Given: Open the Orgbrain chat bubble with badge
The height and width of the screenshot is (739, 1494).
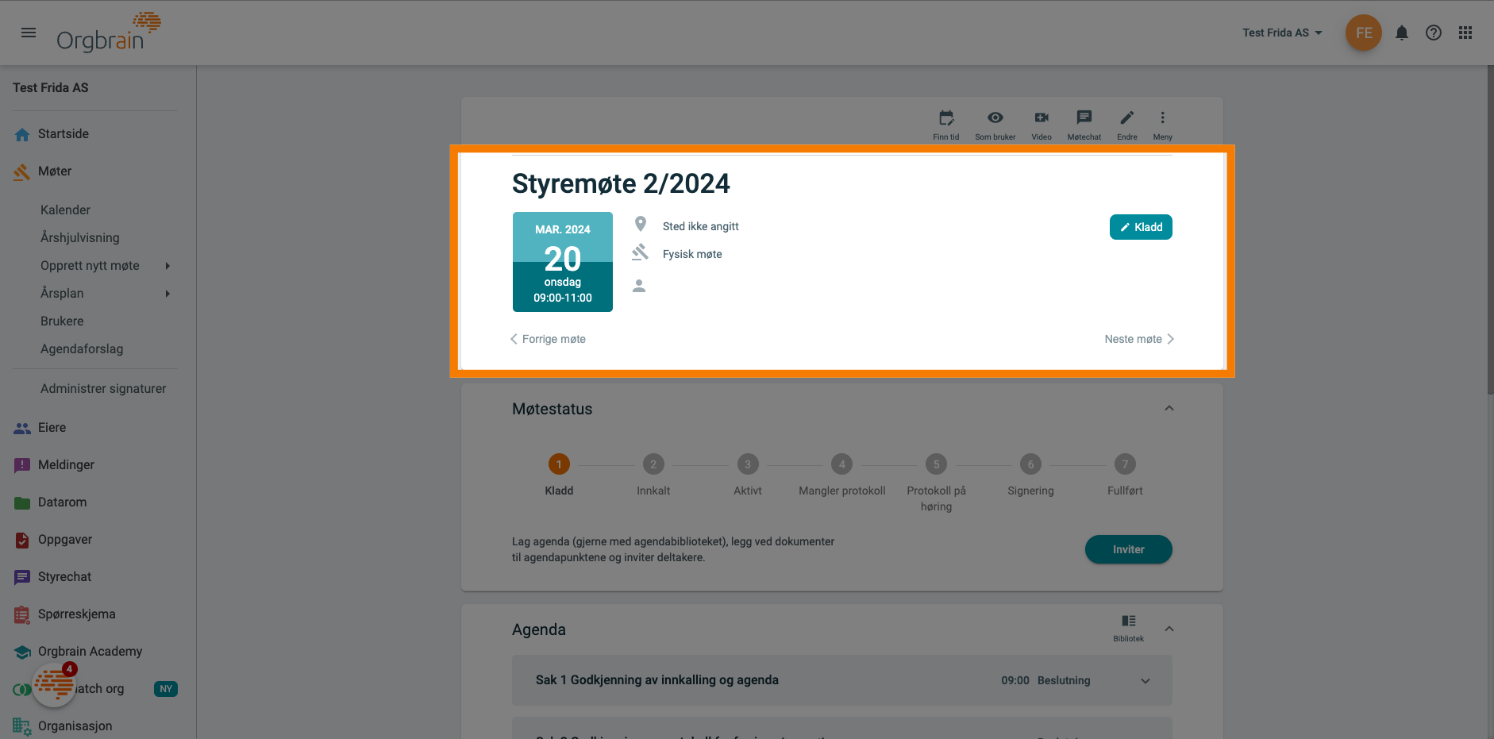Looking at the screenshot, I should click(x=55, y=684).
